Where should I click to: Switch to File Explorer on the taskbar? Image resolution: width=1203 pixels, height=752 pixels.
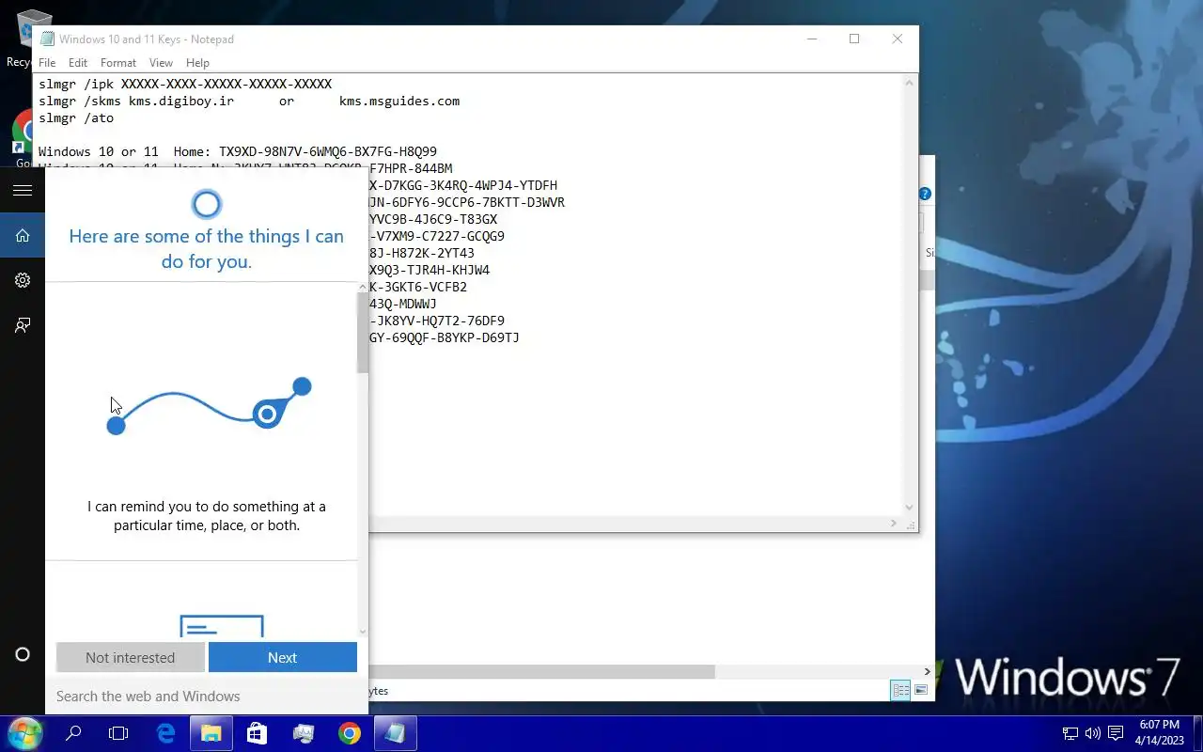(211, 733)
